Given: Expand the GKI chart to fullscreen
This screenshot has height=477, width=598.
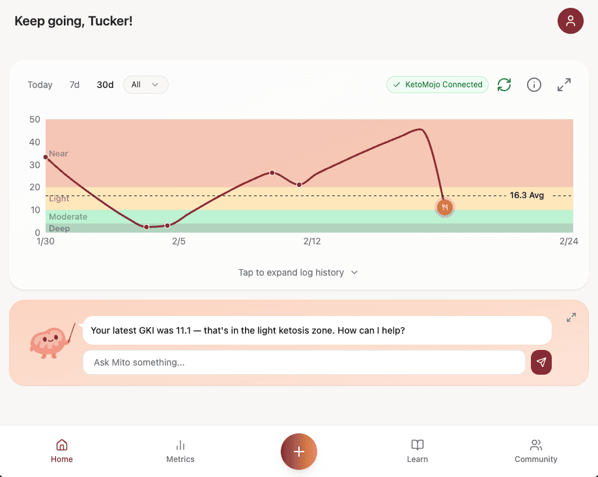Looking at the screenshot, I should pyautogui.click(x=563, y=85).
